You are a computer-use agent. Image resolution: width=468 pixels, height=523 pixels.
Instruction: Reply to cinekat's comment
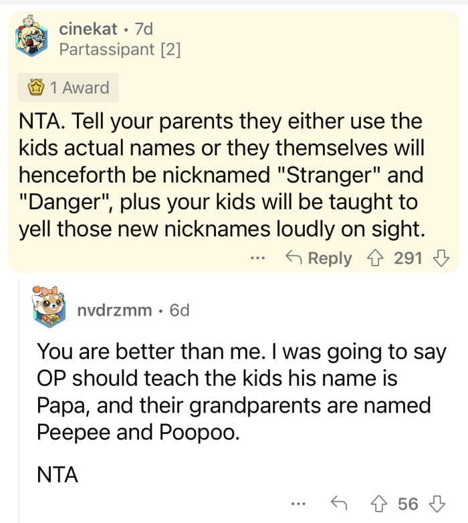319,259
